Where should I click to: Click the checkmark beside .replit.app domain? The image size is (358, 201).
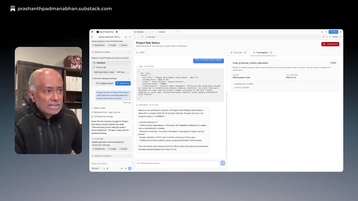point(128,72)
